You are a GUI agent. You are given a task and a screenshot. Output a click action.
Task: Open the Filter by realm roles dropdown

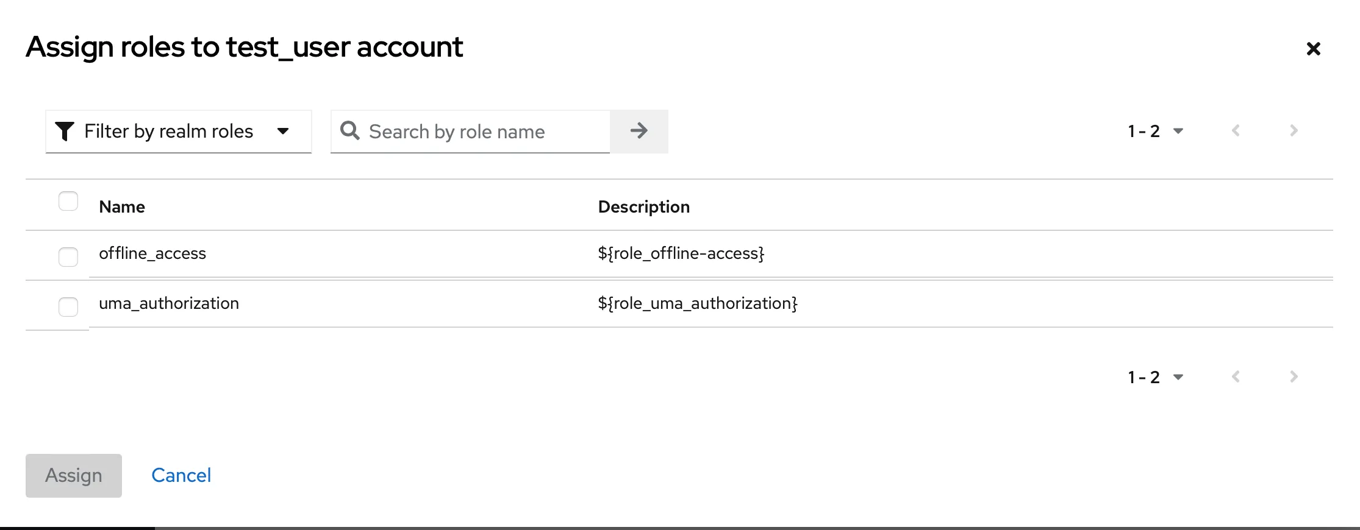(178, 132)
